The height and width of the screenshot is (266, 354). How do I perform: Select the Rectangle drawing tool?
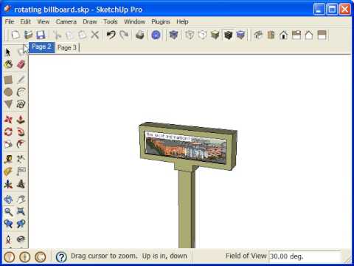click(x=8, y=80)
